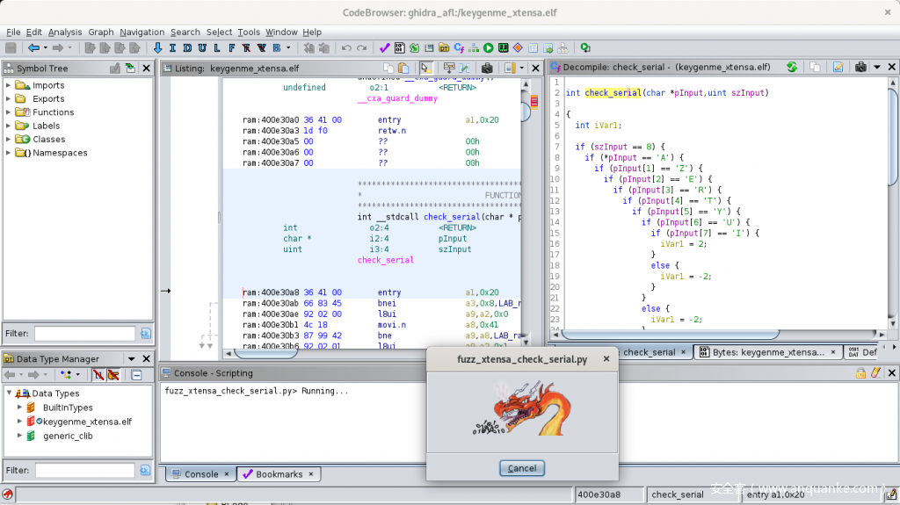Click the down-arrow next instruction navigation icon
The width and height of the screenshot is (900, 505).
pos(158,47)
